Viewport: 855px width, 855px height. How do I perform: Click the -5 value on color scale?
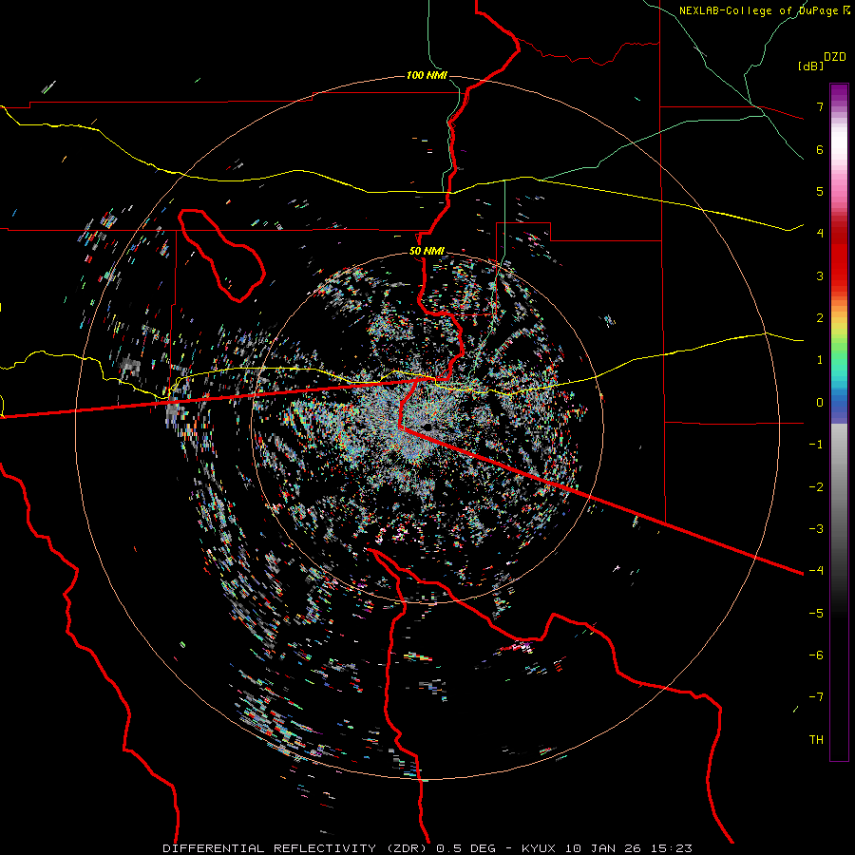point(816,613)
